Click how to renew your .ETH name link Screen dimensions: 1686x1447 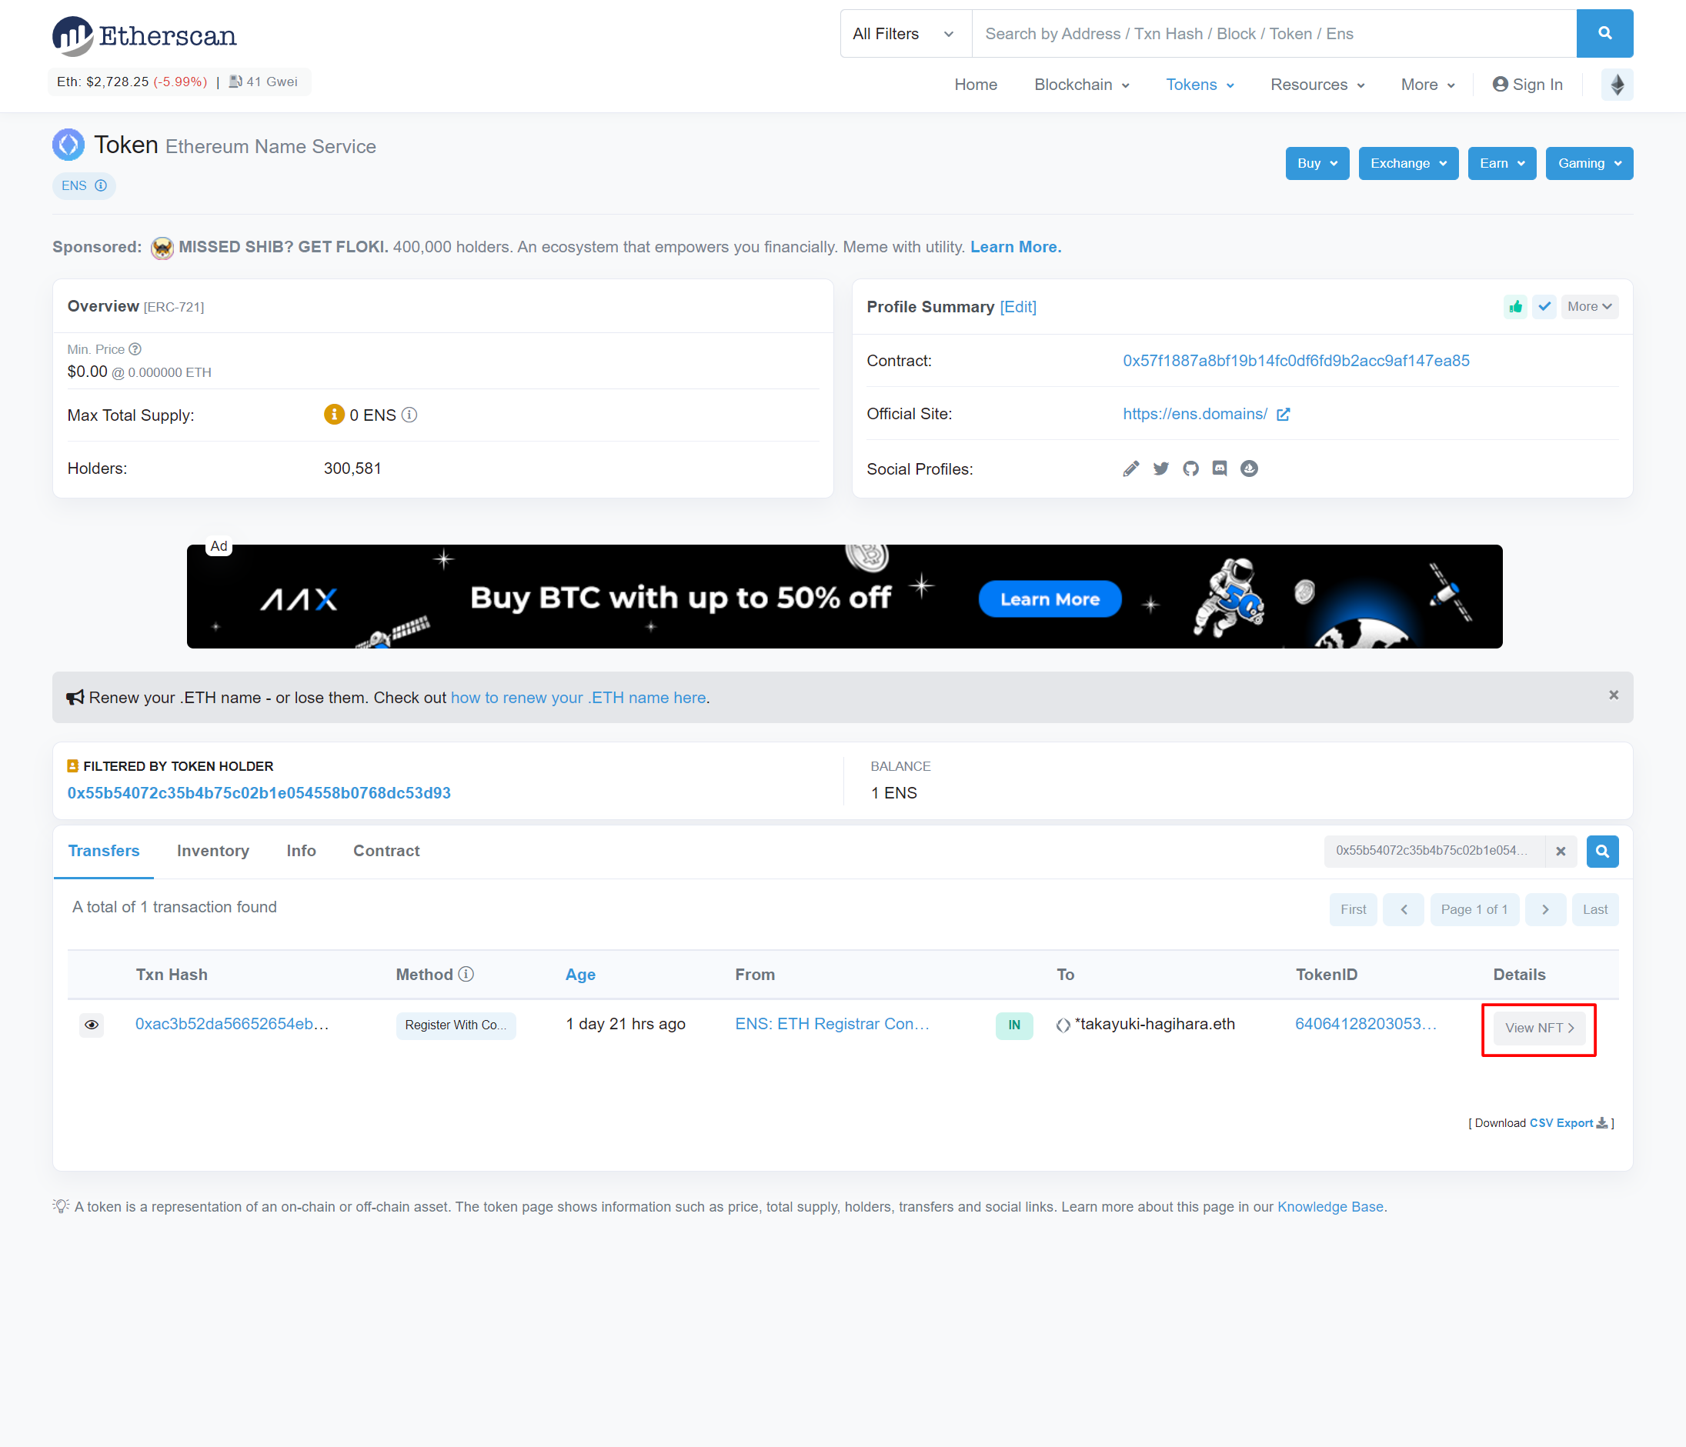[x=579, y=698]
